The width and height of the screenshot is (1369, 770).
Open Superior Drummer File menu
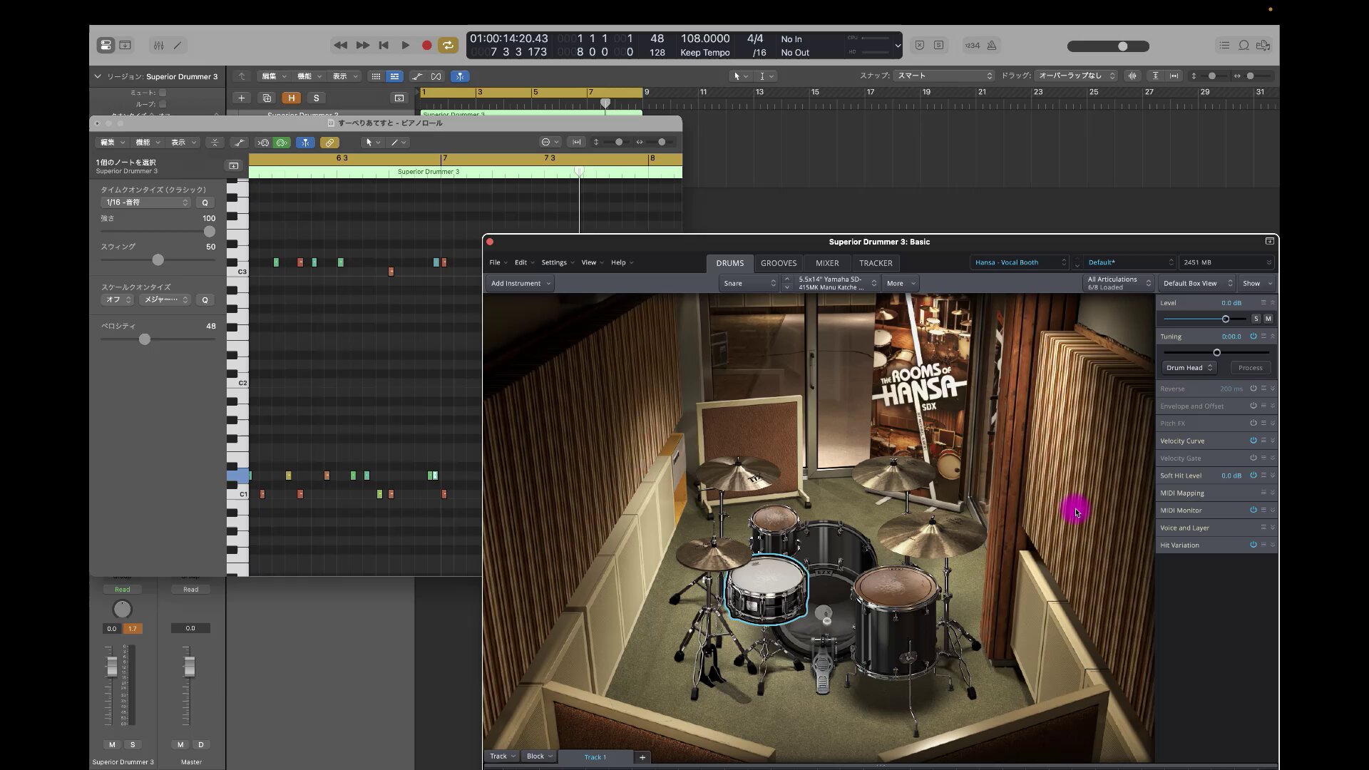[x=498, y=262]
